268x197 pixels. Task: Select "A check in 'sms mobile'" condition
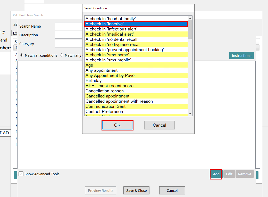(x=136, y=60)
